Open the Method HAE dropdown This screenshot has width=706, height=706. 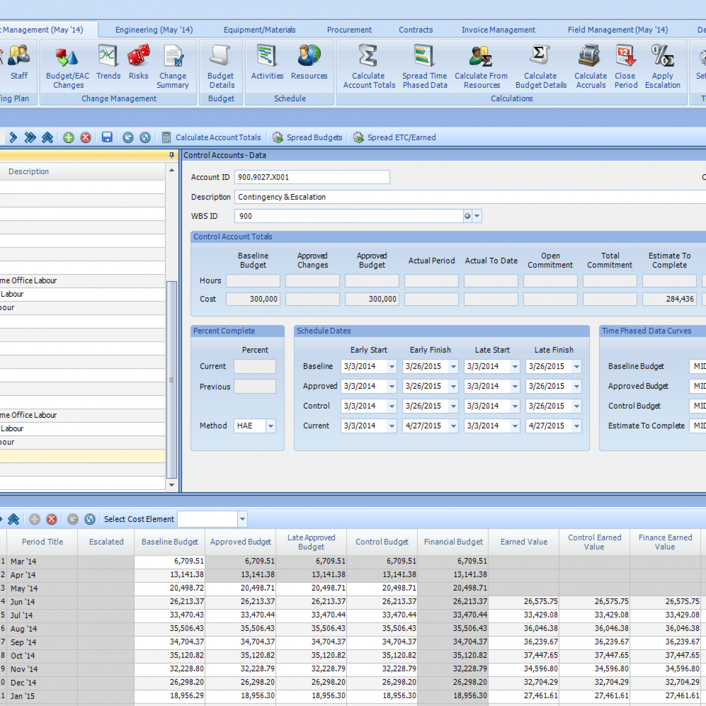tap(271, 426)
